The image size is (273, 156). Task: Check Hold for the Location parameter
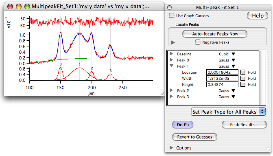(243, 72)
